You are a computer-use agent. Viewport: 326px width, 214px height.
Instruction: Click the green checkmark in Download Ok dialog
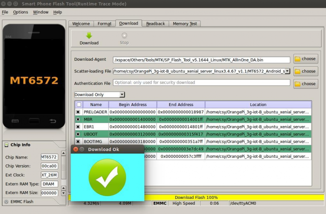(107, 179)
